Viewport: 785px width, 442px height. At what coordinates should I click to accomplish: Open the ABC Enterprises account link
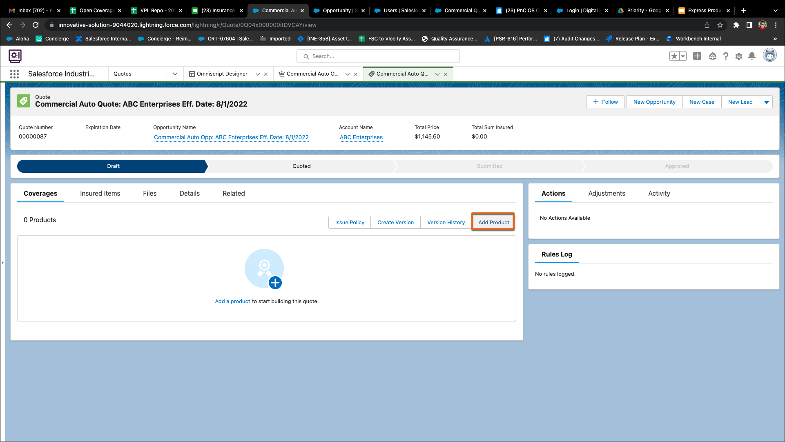361,138
